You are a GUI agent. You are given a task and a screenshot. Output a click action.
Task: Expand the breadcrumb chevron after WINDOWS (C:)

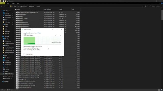[x=28, y=6]
